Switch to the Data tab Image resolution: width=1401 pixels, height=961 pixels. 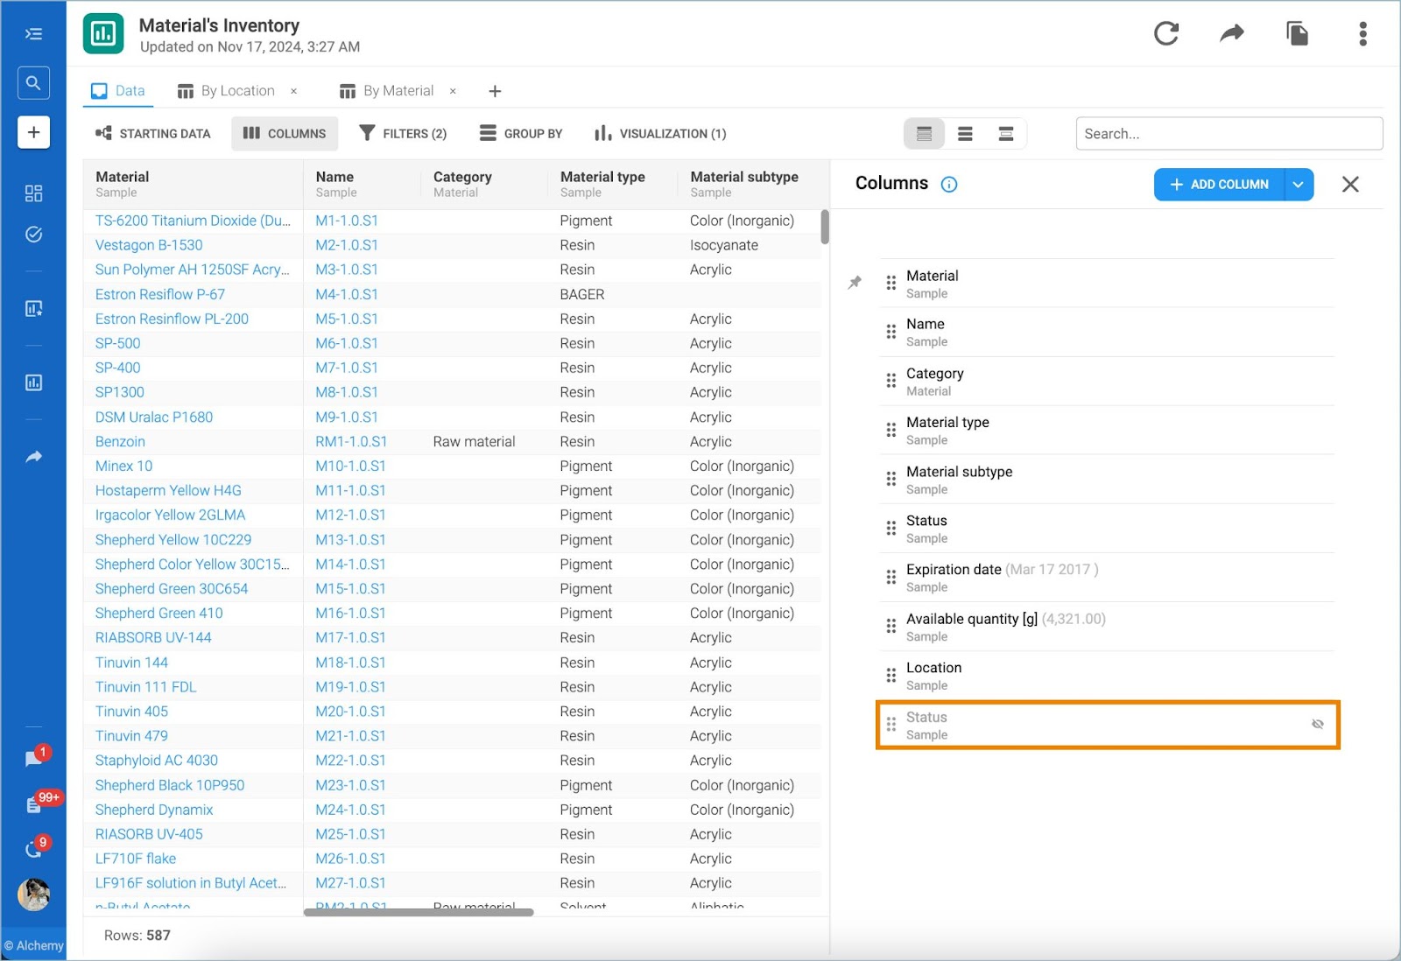(x=118, y=91)
